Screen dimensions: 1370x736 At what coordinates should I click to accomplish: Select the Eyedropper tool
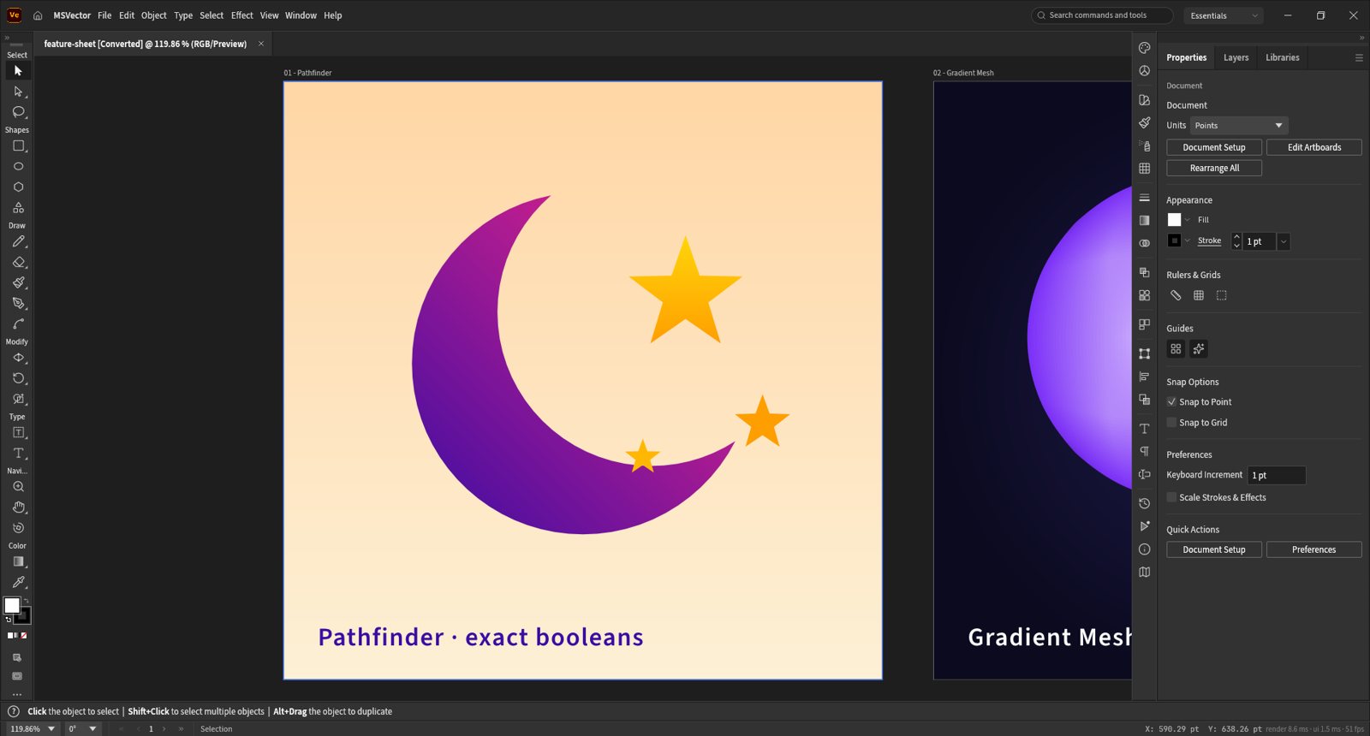point(18,583)
